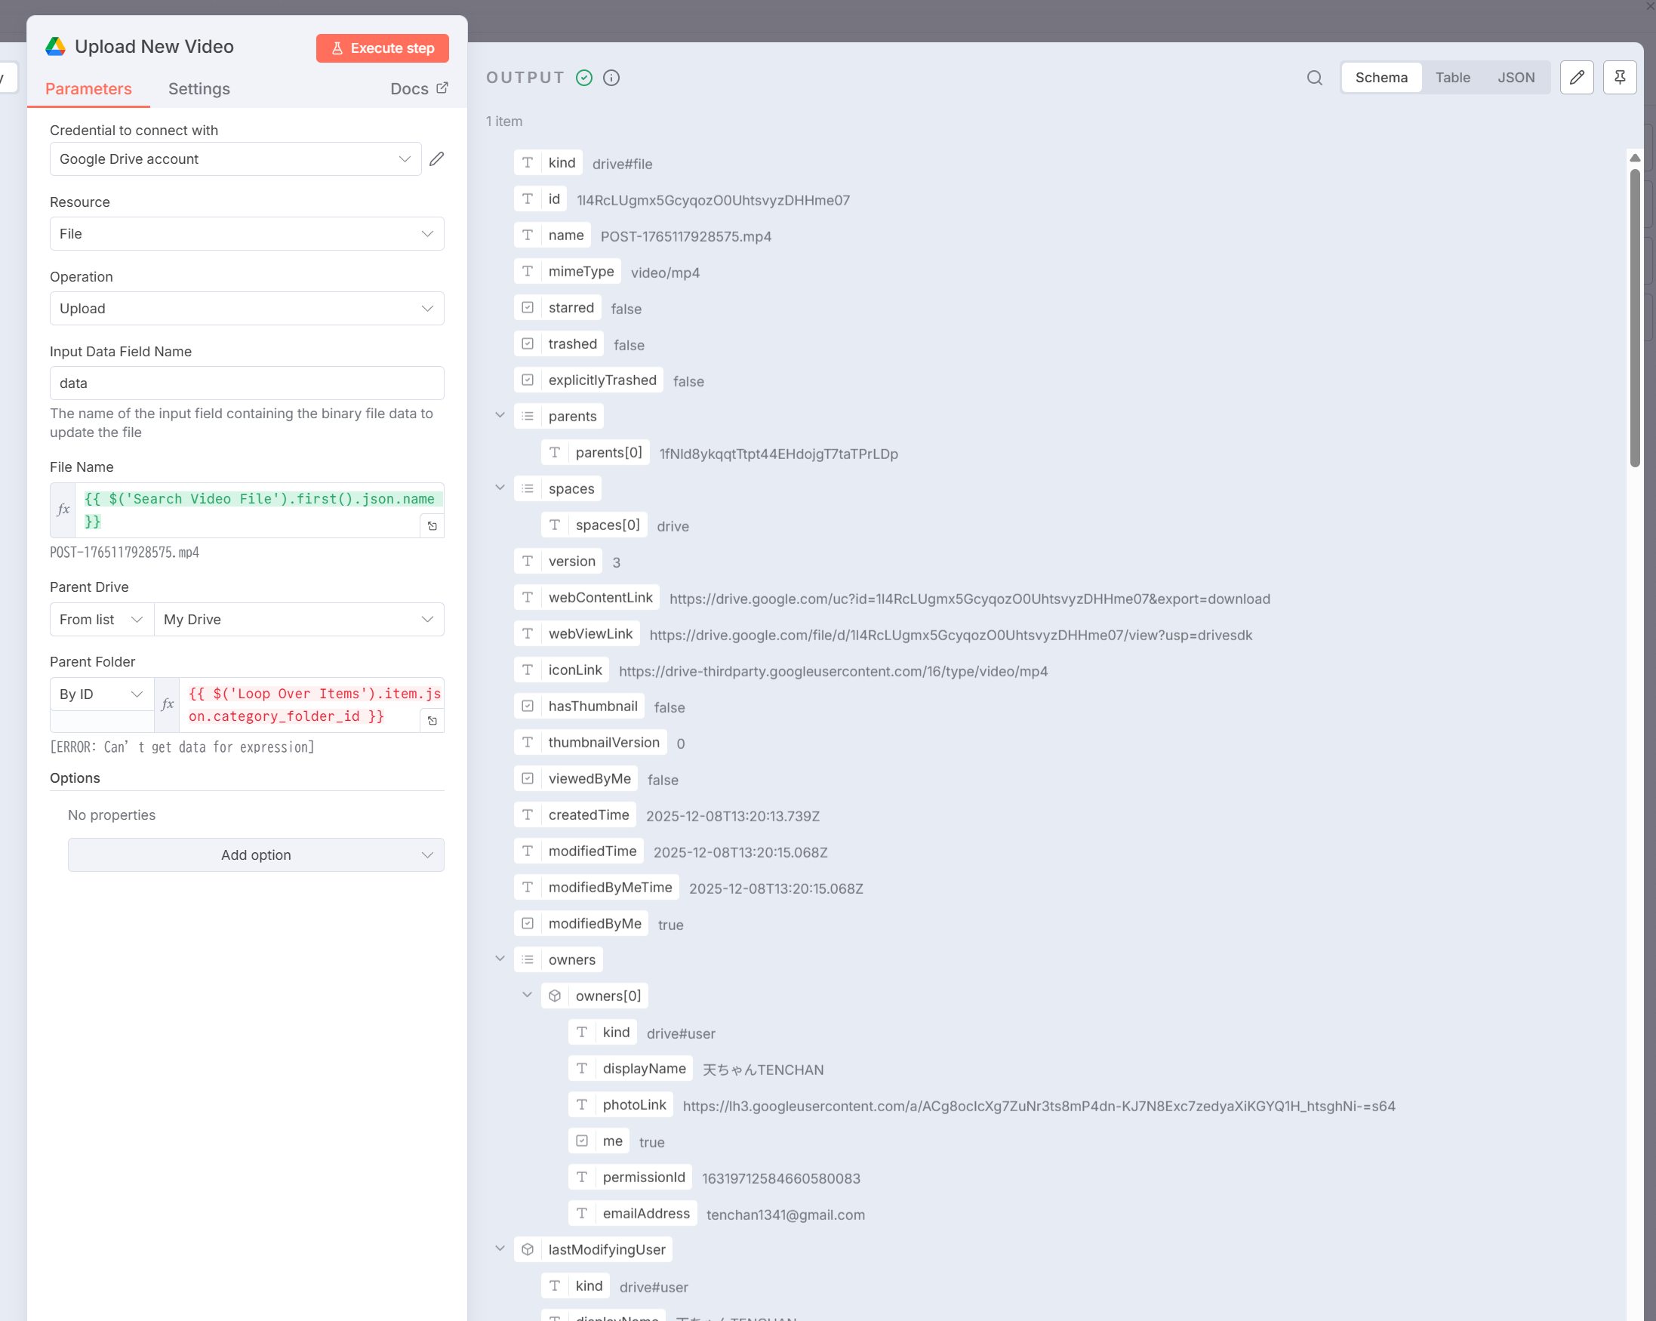Switch to the Settings tab

coord(199,89)
